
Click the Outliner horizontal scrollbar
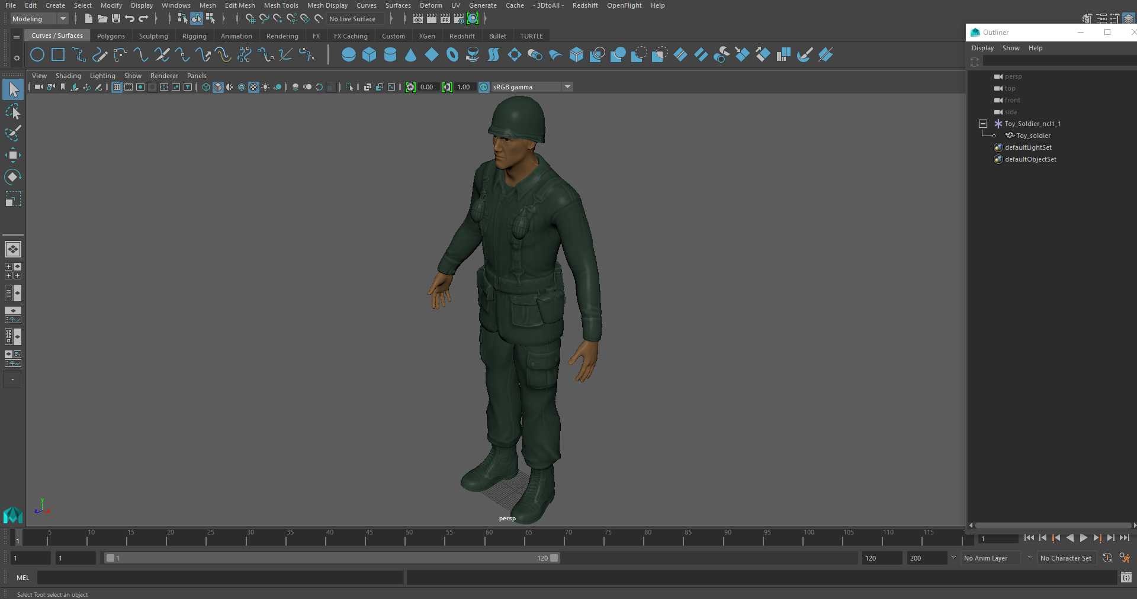click(x=1053, y=525)
